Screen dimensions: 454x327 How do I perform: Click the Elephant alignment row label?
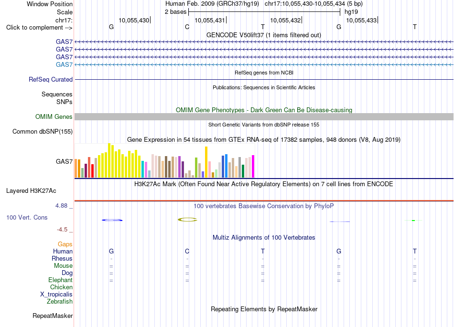61,280
